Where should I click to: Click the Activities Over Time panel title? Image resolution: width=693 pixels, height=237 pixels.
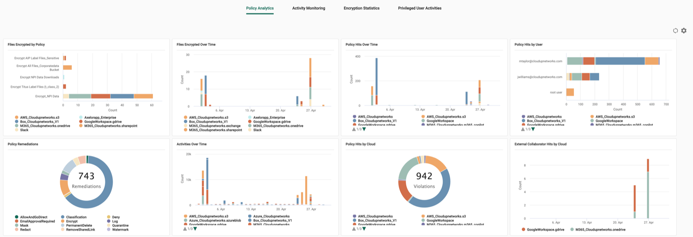(191, 144)
